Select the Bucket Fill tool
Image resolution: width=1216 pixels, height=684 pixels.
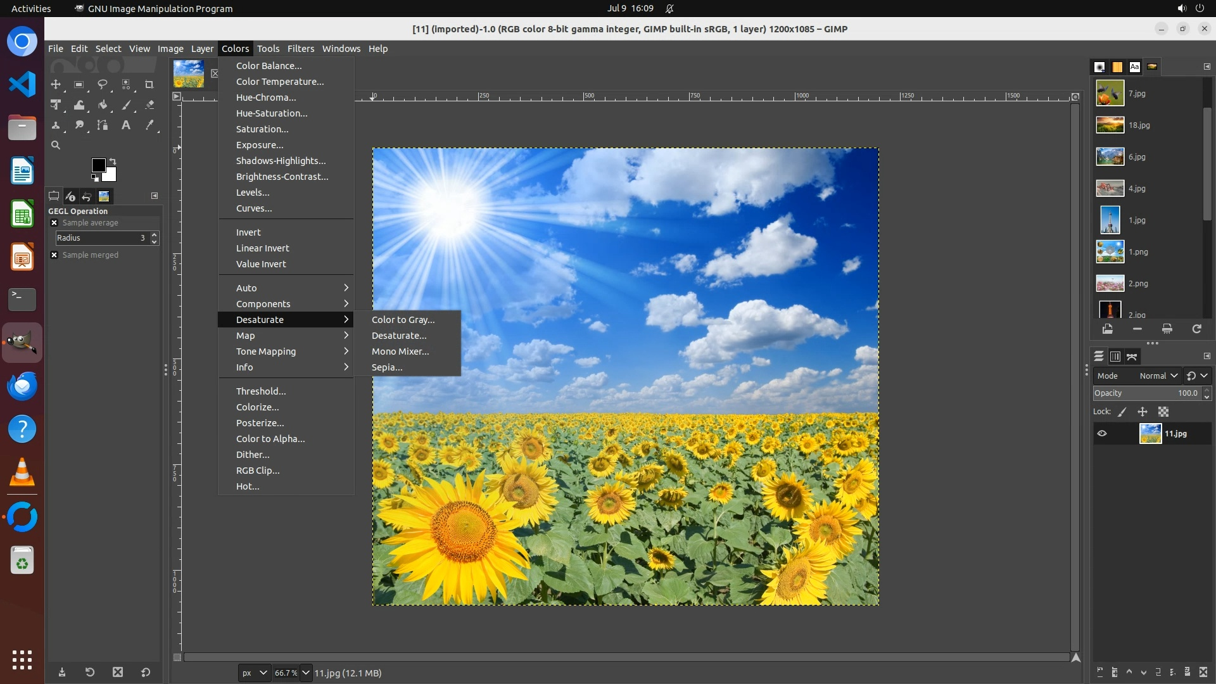coord(103,105)
